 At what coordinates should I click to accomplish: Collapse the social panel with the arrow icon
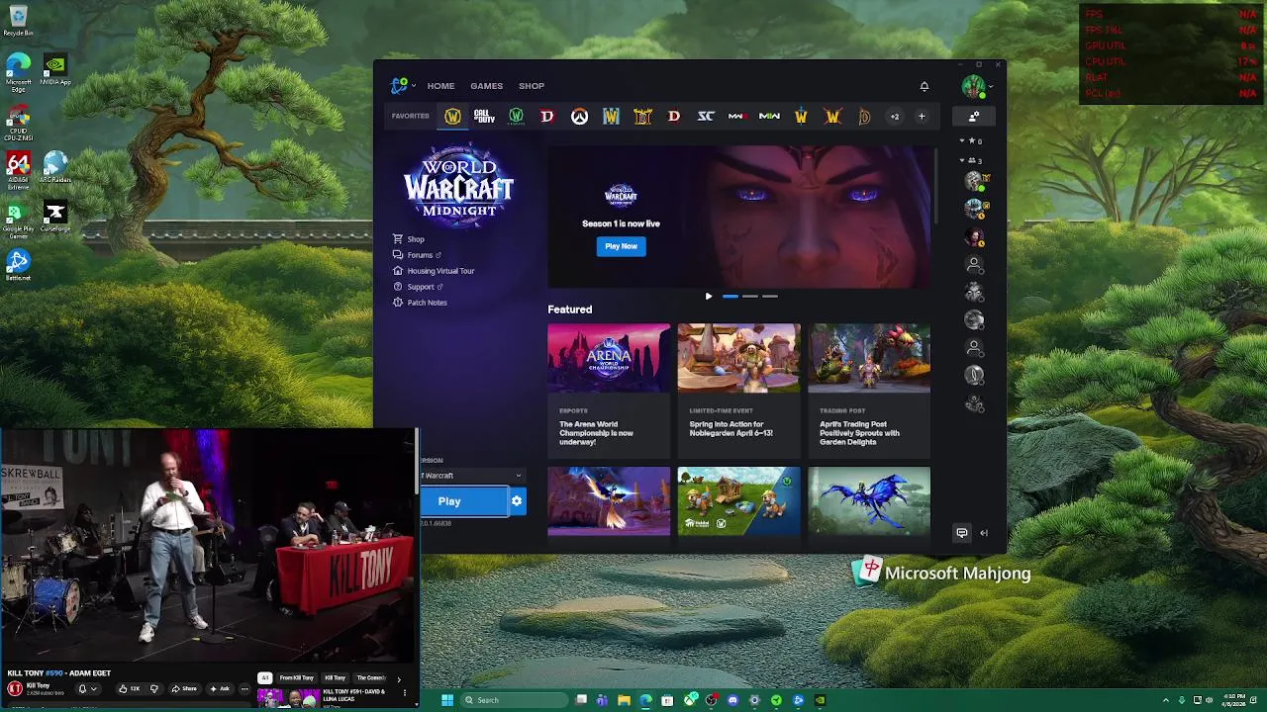tap(984, 533)
